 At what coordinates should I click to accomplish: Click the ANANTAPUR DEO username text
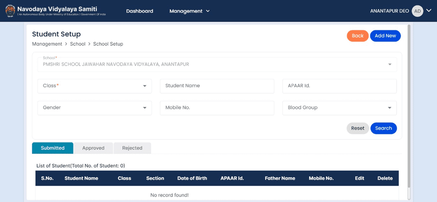tap(390, 11)
